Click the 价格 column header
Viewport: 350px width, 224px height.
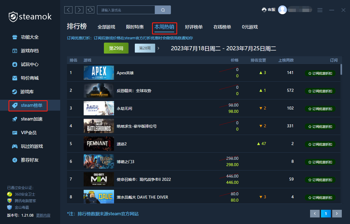point(235,60)
